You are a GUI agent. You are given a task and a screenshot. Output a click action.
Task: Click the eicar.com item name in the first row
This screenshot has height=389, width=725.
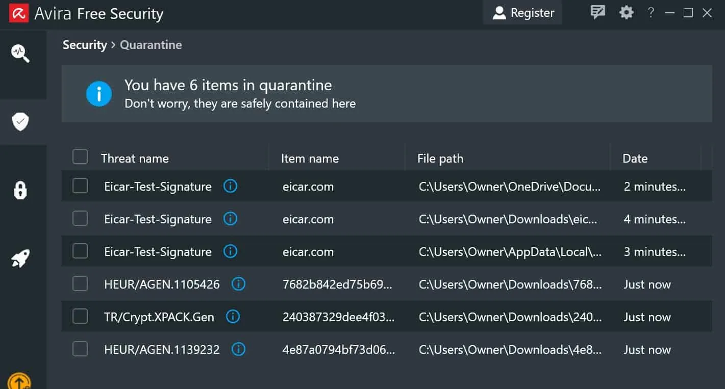coord(308,187)
